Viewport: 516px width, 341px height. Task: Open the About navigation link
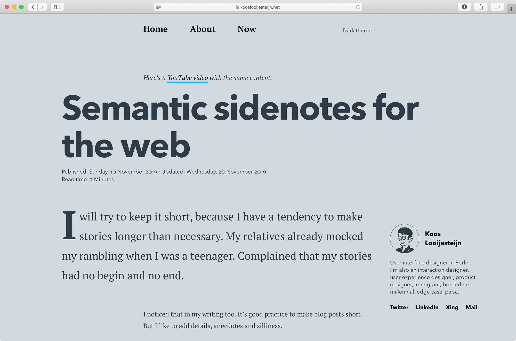point(203,29)
